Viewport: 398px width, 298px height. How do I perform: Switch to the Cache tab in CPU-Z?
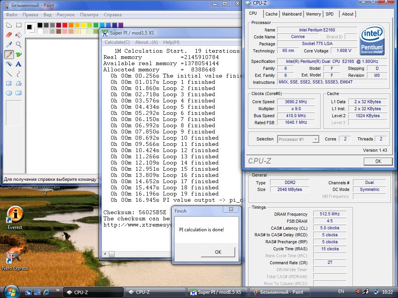pos(271,14)
